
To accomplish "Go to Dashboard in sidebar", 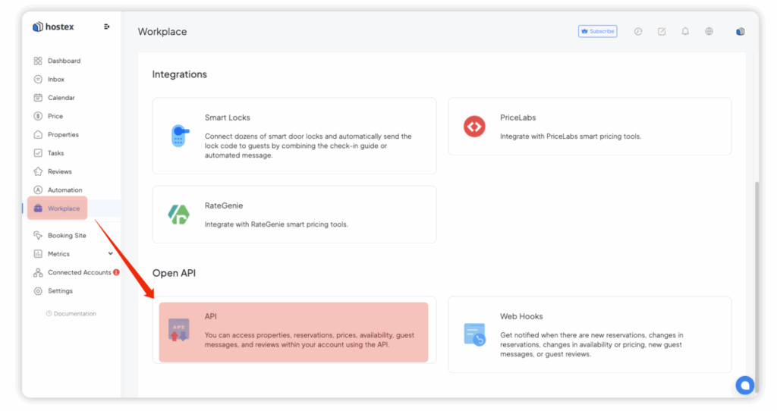I will [x=64, y=61].
